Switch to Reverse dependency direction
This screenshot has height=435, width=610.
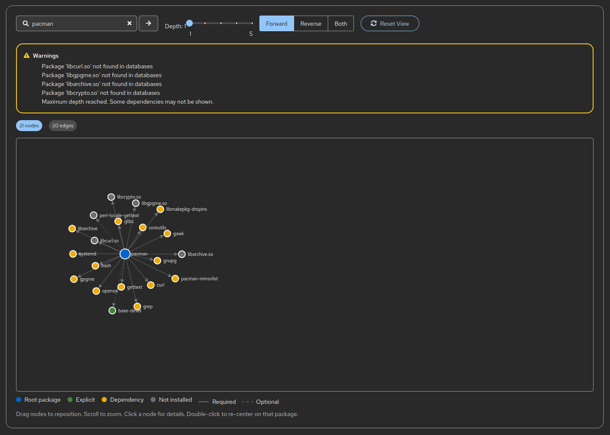tap(310, 24)
